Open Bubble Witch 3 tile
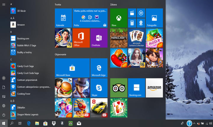 [63, 108]
